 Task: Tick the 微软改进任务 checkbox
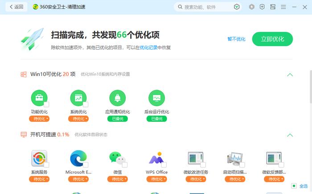tap(203, 165)
